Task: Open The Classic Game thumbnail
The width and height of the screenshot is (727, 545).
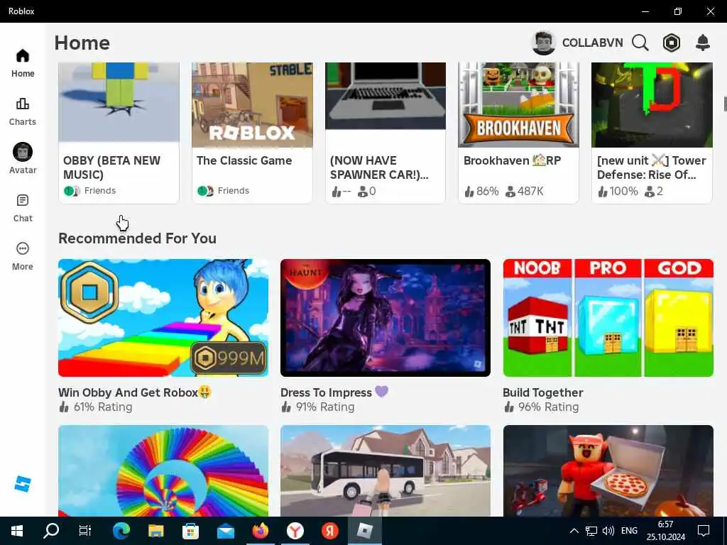Action: (x=252, y=105)
